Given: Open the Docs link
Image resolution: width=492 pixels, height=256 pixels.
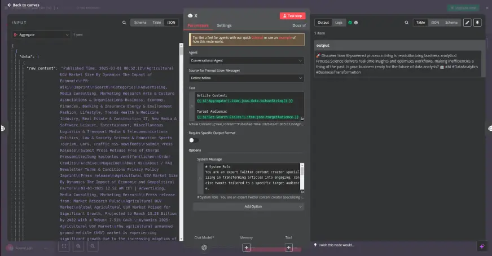Looking at the screenshot, I should click(298, 25).
